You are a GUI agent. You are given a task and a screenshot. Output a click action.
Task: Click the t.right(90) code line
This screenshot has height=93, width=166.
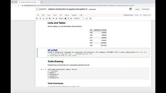[52, 76]
